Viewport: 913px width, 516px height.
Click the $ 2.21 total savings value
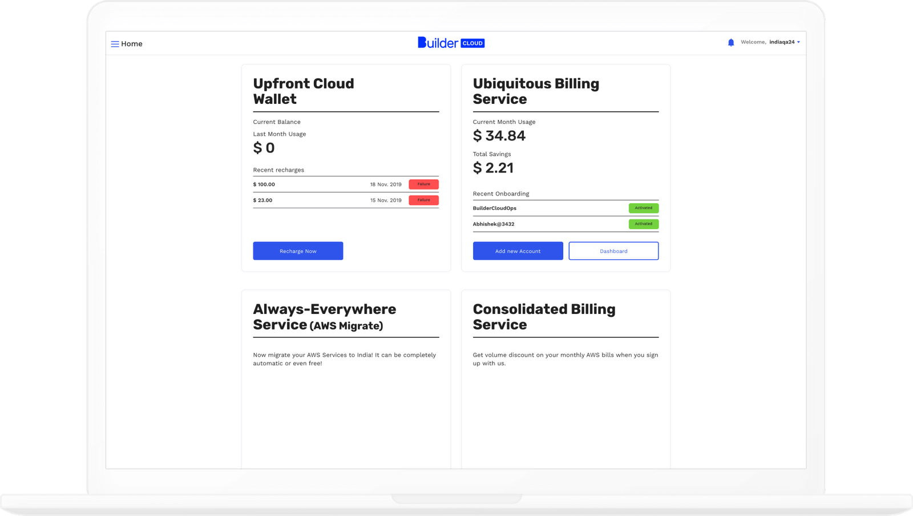tap(494, 168)
